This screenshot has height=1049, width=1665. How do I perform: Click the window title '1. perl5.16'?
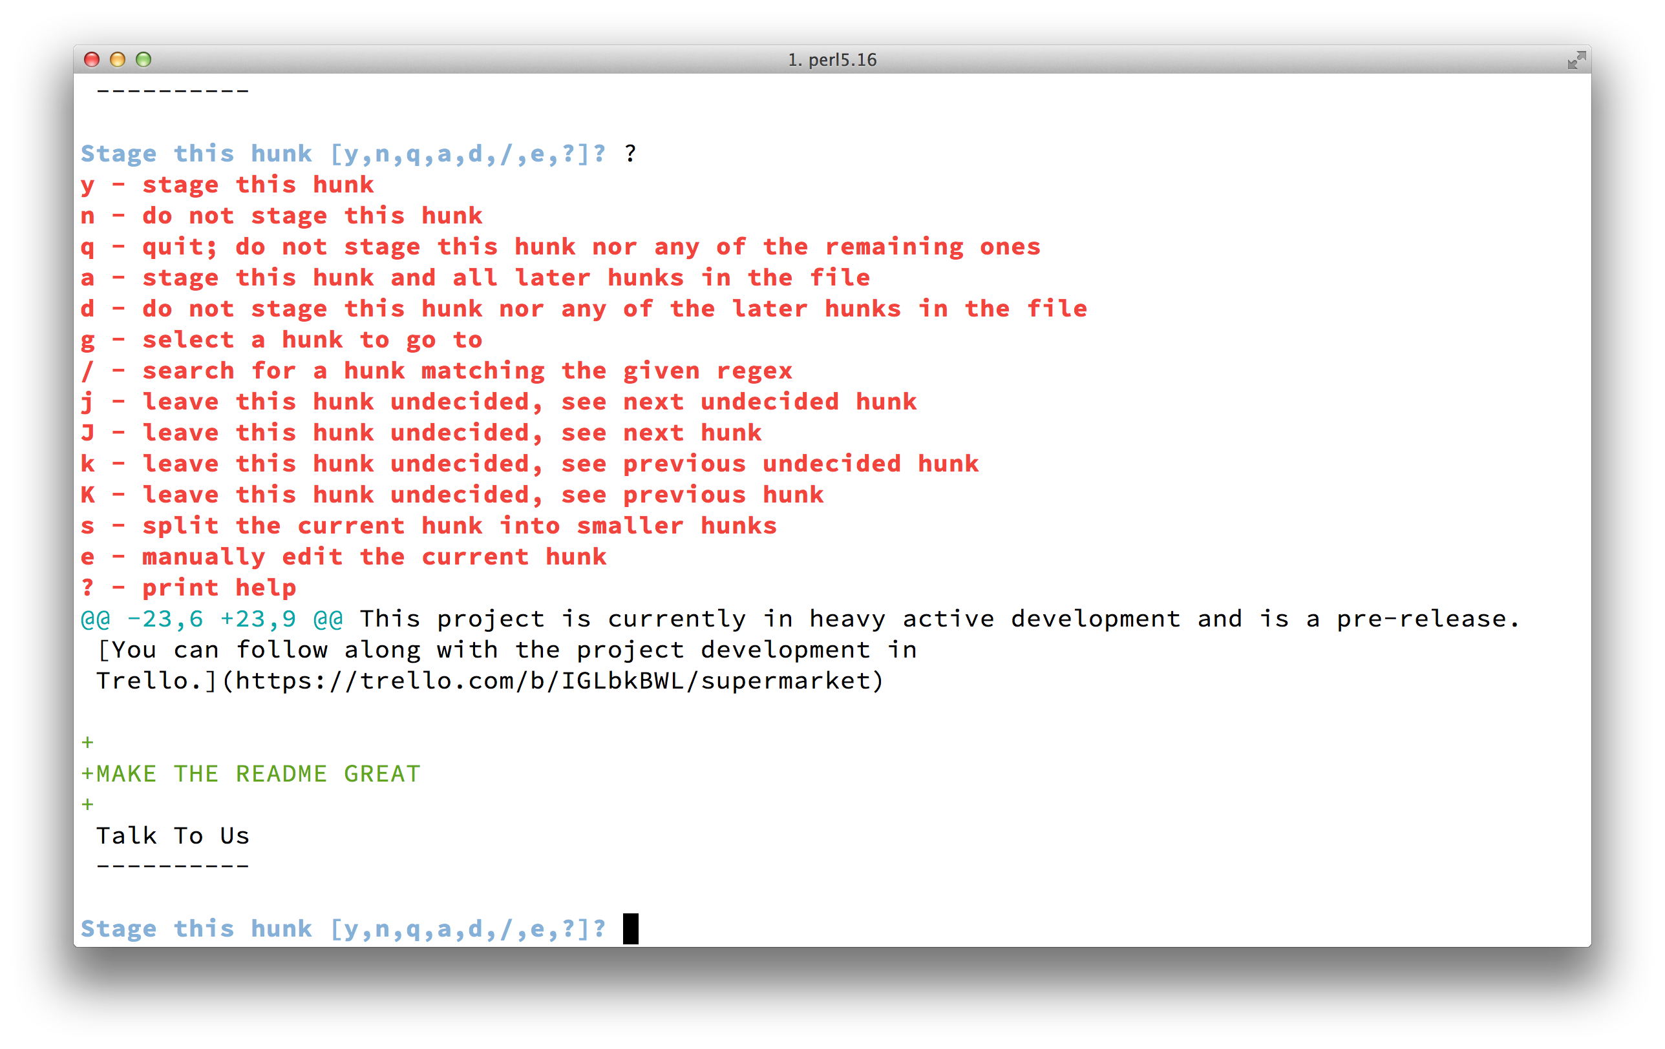[832, 60]
